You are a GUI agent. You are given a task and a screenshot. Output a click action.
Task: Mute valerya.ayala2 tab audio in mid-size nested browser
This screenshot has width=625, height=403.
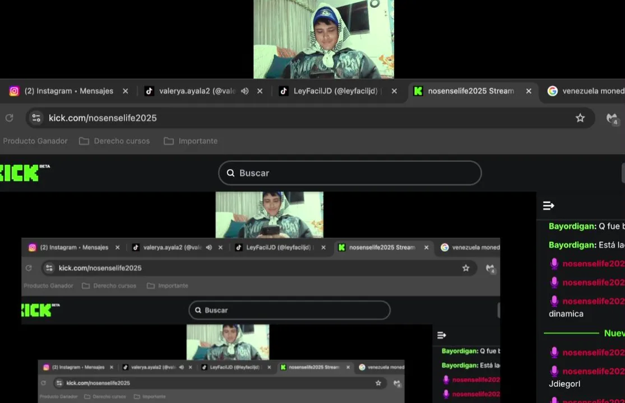point(209,247)
